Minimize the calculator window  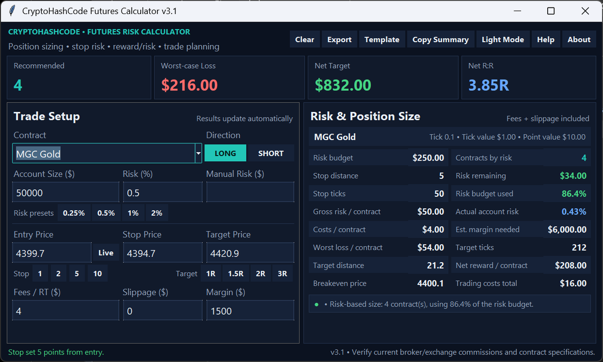517,11
